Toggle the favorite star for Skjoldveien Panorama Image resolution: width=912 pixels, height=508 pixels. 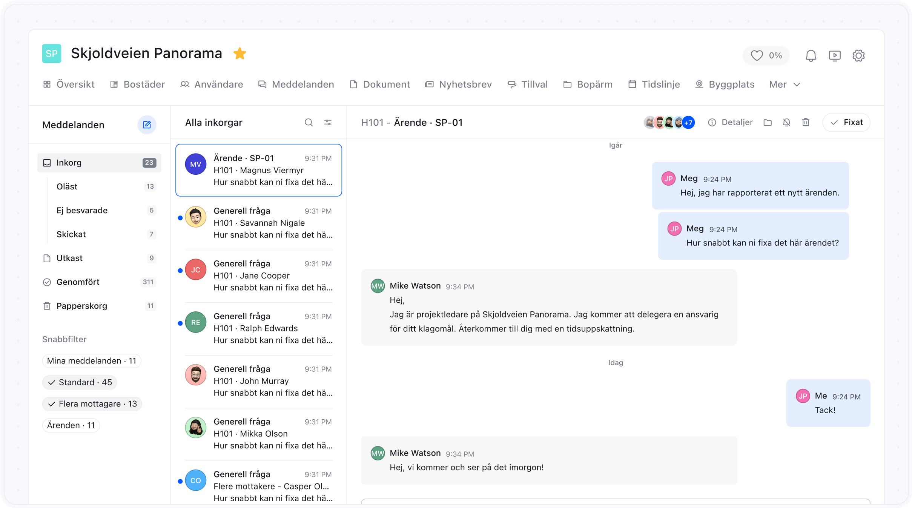pyautogui.click(x=240, y=54)
